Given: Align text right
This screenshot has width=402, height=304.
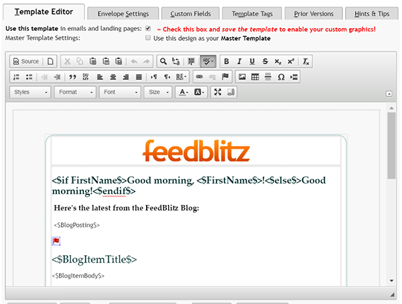Looking at the screenshot, I should pyautogui.click(x=126, y=77).
